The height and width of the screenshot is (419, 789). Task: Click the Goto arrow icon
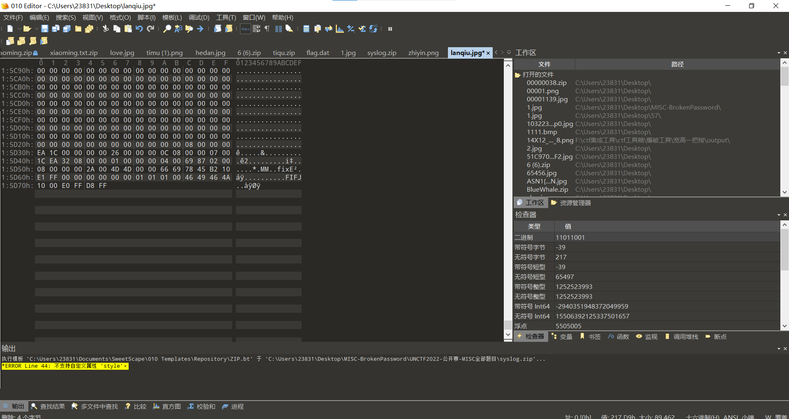[200, 29]
